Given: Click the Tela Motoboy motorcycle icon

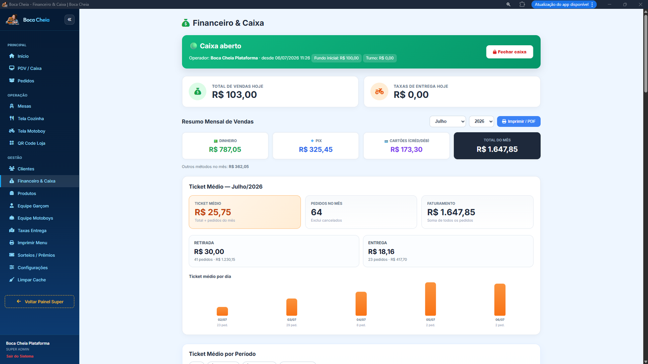Looking at the screenshot, I should coord(12,131).
